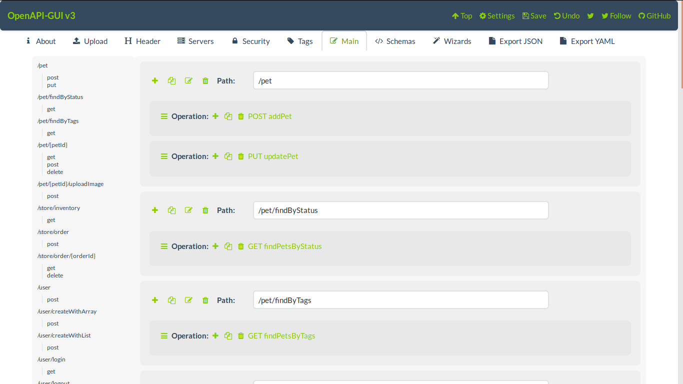Undo the last change

566,15
